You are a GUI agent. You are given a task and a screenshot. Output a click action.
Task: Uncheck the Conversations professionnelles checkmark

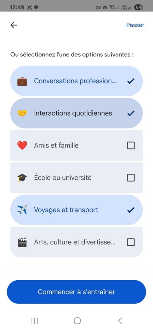click(x=131, y=81)
